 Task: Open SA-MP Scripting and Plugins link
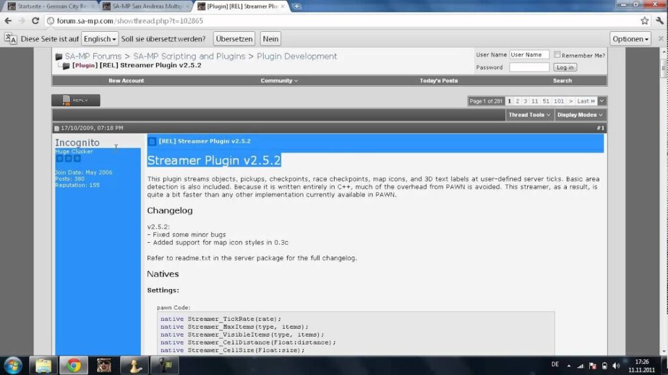pos(189,56)
